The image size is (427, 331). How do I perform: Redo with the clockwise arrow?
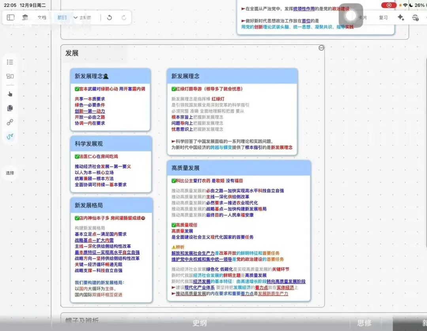pyautogui.click(x=124, y=17)
